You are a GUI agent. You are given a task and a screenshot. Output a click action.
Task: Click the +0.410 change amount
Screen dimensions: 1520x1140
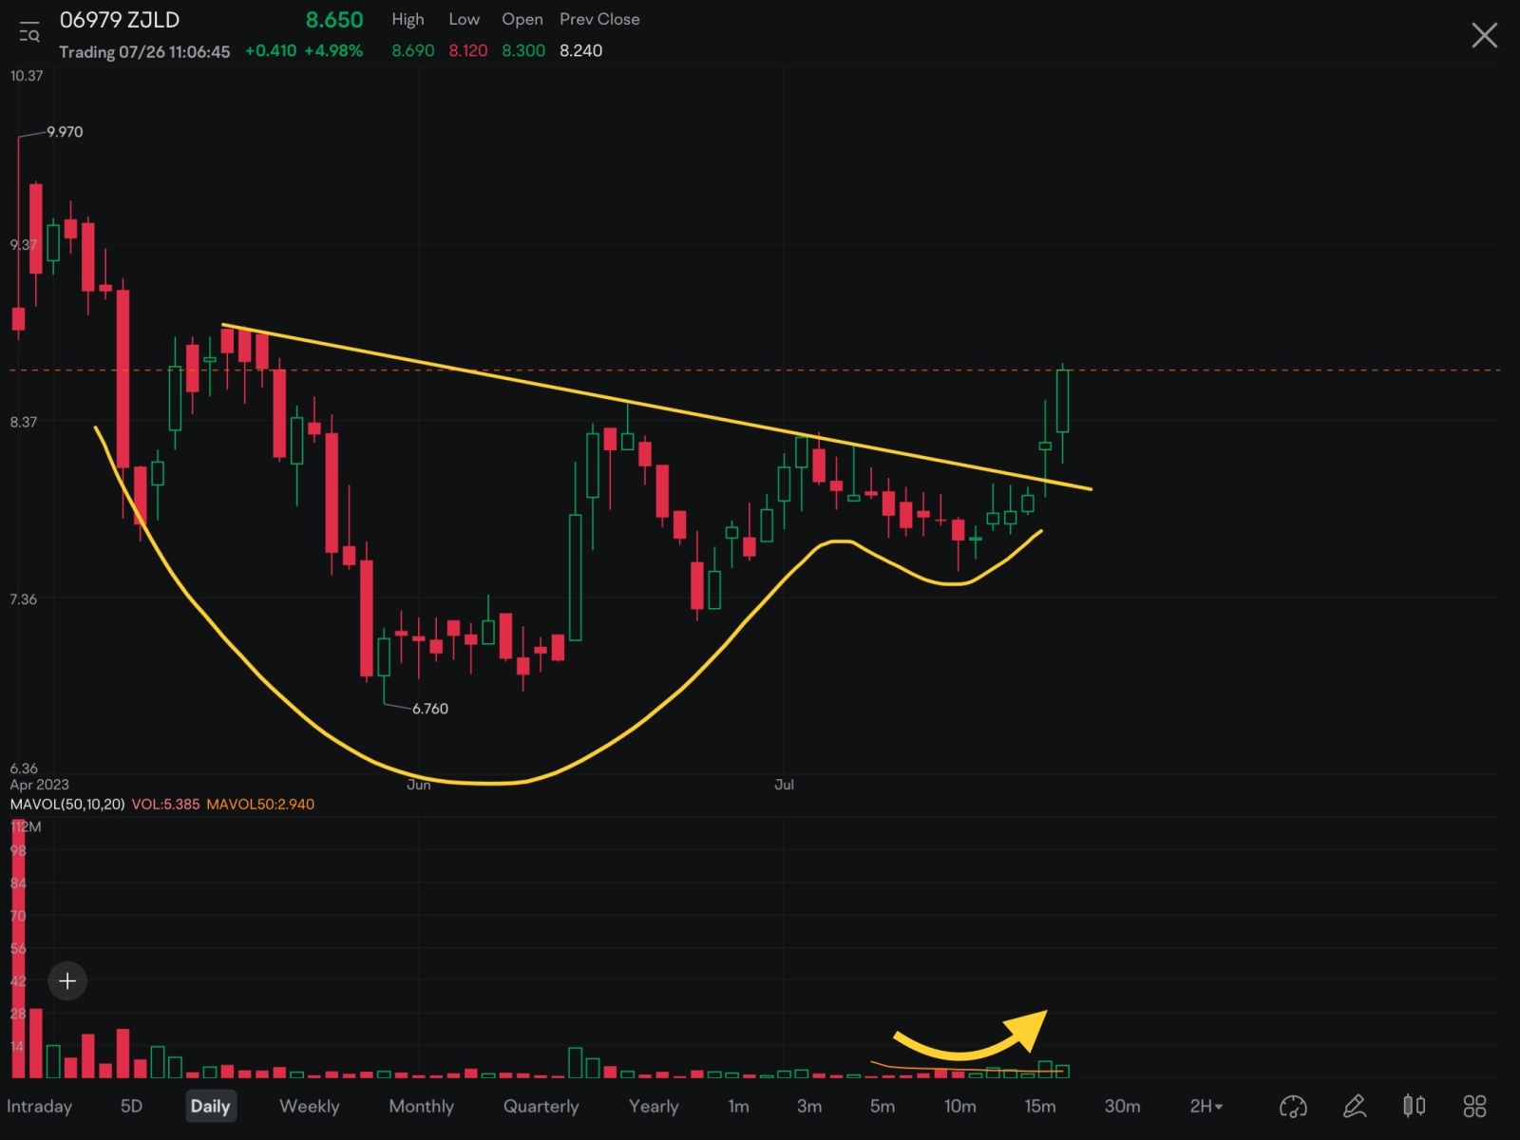[271, 50]
